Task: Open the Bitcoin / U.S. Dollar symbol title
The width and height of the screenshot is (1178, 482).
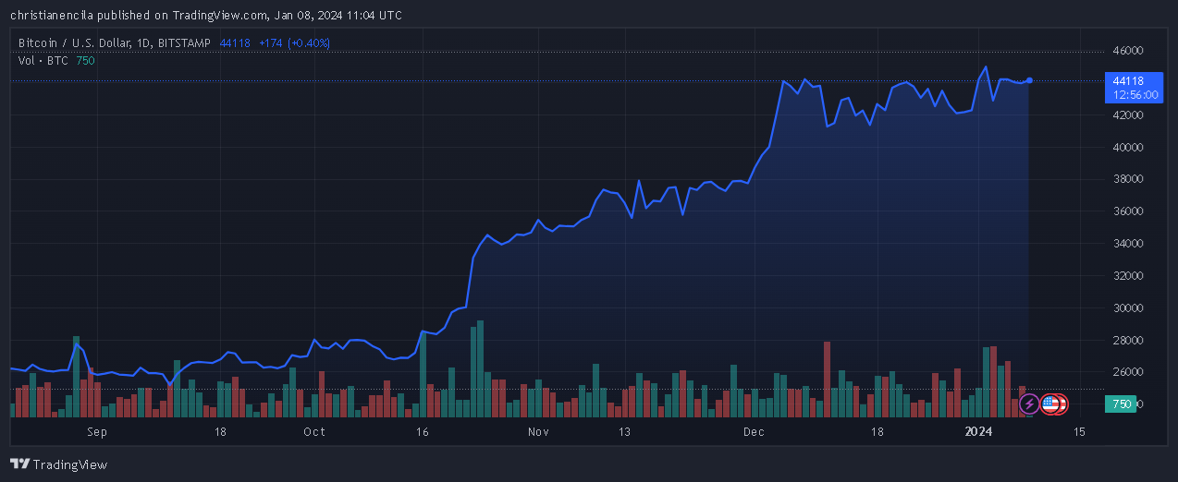Action: coord(115,42)
